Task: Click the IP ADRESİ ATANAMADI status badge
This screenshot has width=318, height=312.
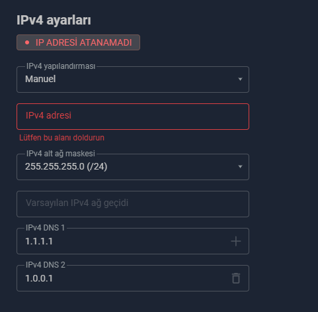Action: [78, 42]
